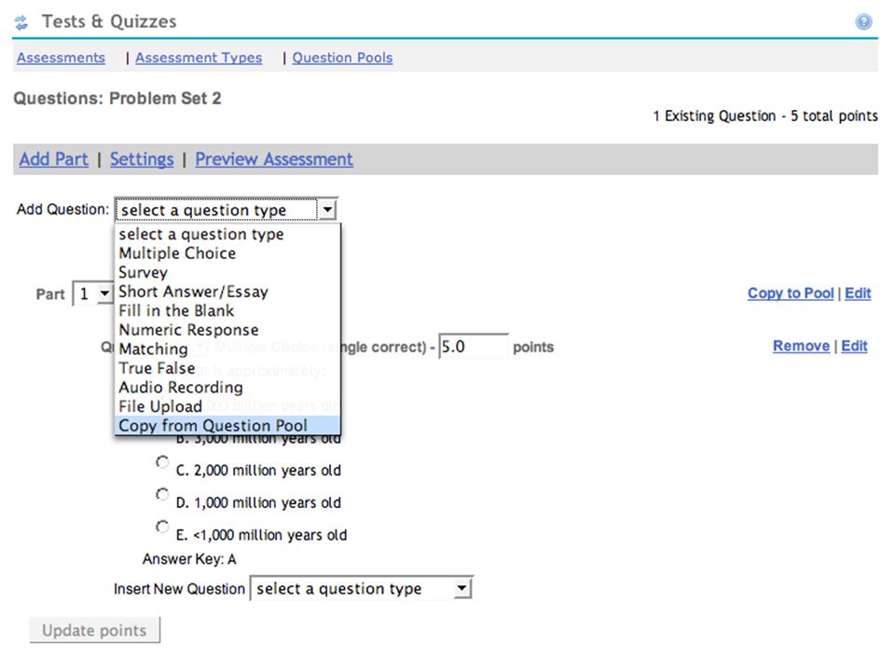Pick Matching question type
The image size is (895, 671).
pos(227,349)
